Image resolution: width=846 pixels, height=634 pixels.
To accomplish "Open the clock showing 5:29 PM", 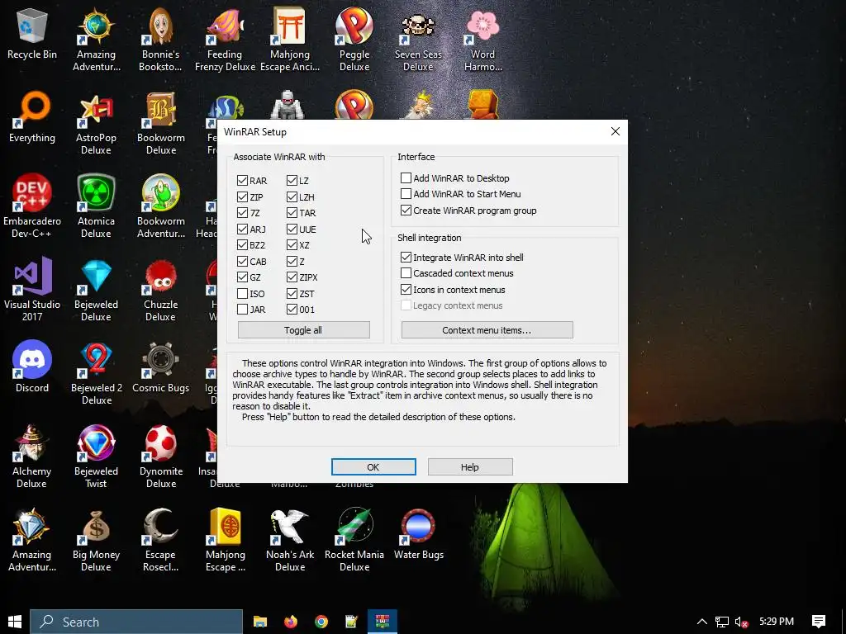I will 777,622.
